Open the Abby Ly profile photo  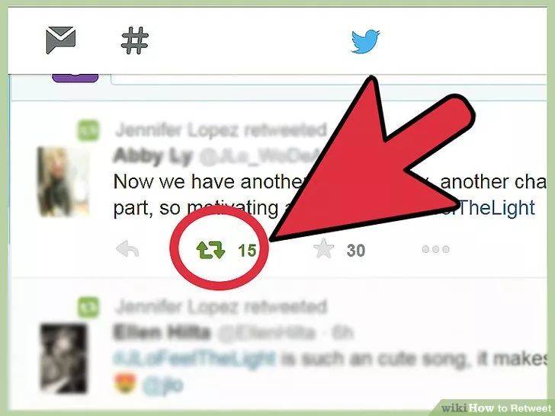[63, 181]
